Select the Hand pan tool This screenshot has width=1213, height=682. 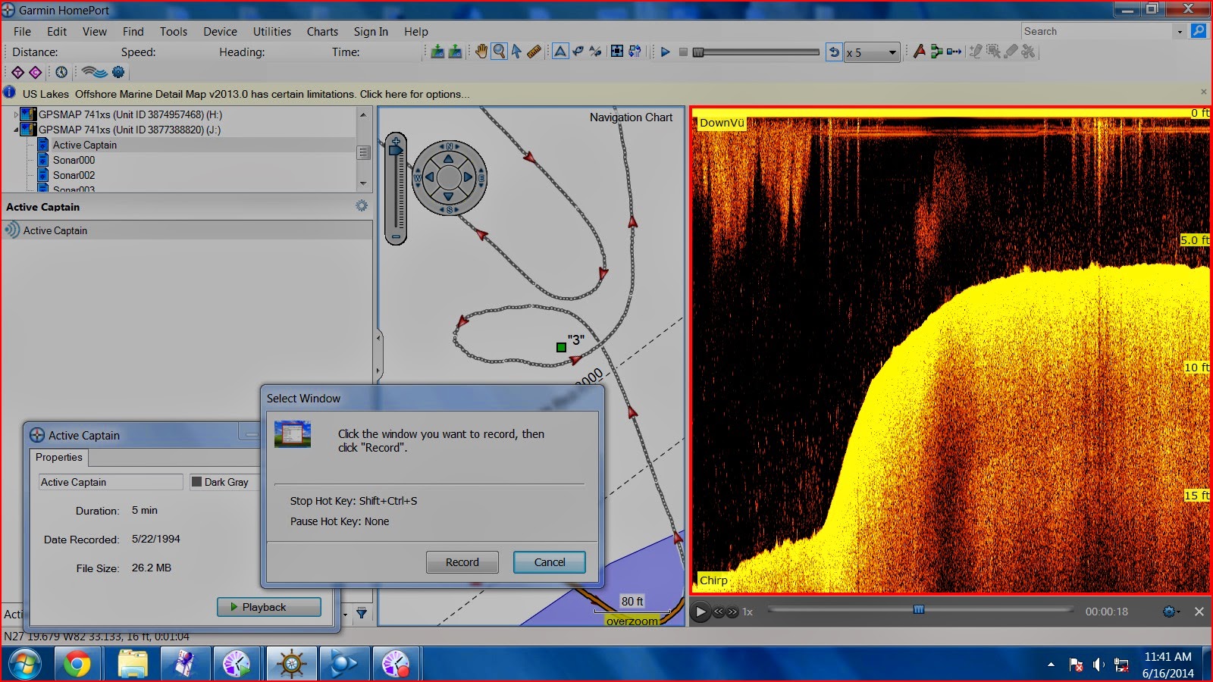[481, 52]
